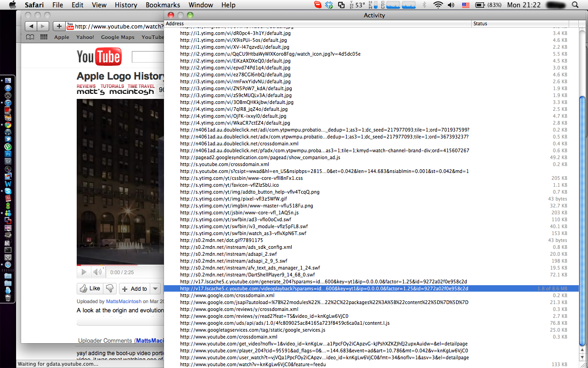The image size is (588, 368).
Task: Launch Photoshop from the Dock
Action: coord(8,154)
